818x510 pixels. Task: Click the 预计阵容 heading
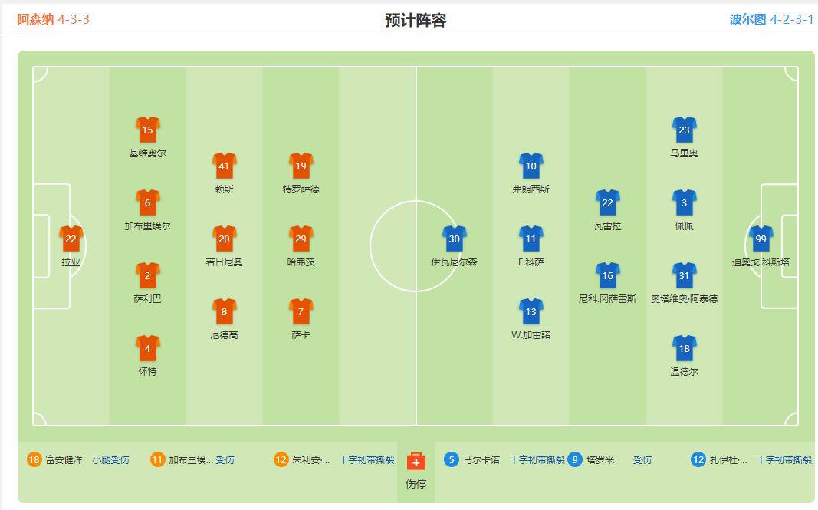coord(416,21)
